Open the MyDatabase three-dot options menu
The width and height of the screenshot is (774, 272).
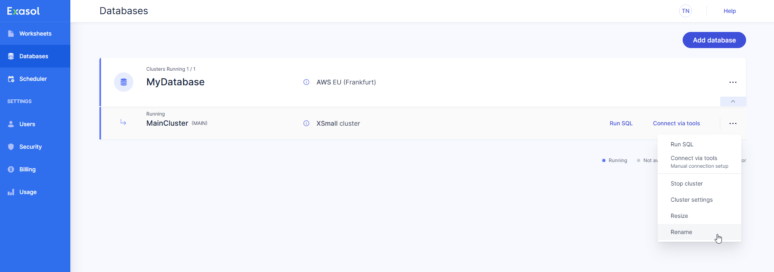[x=733, y=82]
